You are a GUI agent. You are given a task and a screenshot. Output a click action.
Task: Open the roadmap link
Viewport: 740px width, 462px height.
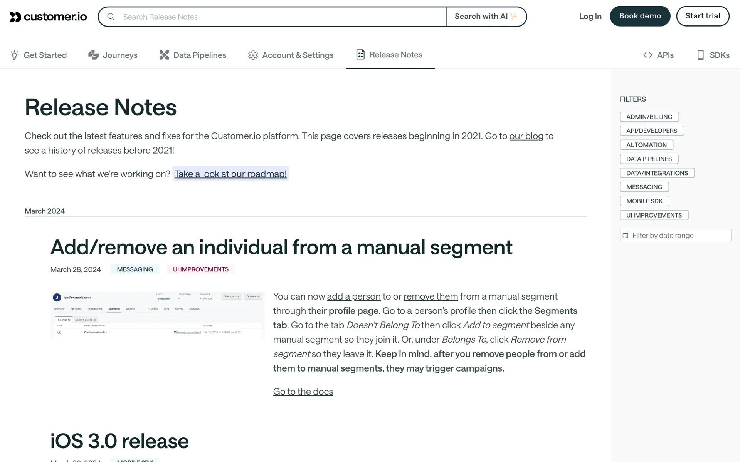pyautogui.click(x=230, y=174)
